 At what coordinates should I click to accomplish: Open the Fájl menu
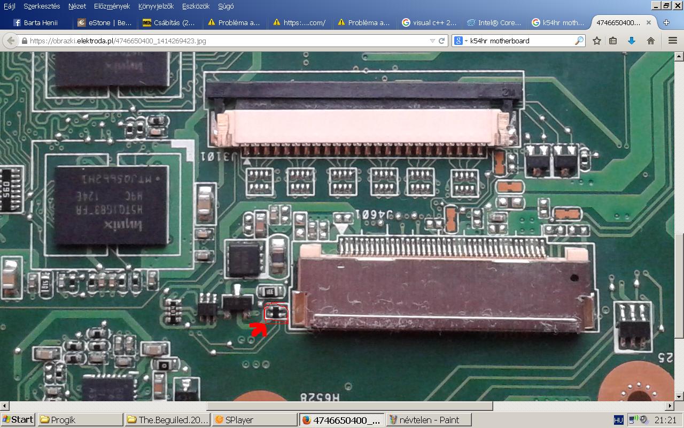(x=10, y=6)
